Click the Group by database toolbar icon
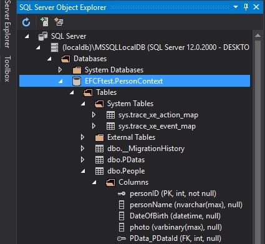Viewport: 265px width, 244px height. [x=59, y=22]
